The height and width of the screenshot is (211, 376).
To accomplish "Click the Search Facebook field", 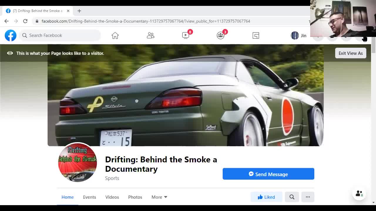I will 60,35.
